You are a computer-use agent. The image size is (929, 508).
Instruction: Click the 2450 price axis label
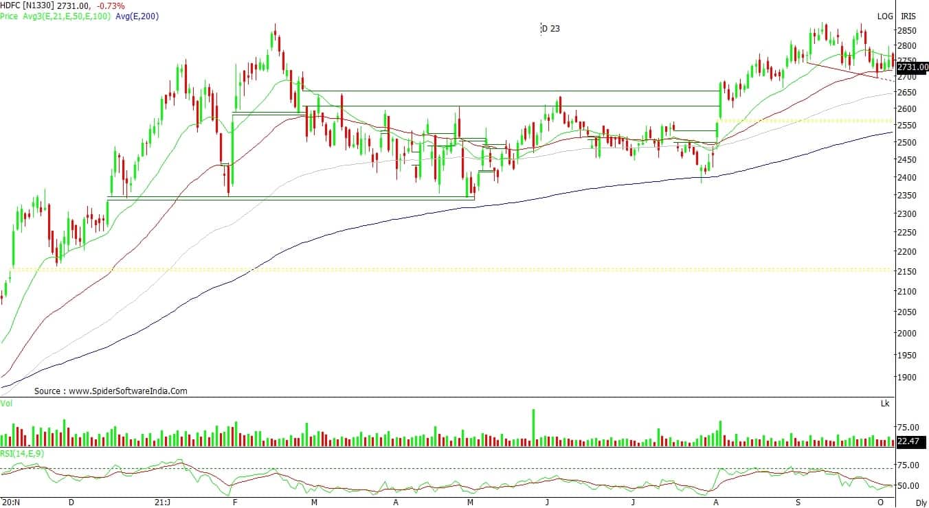(x=908, y=160)
